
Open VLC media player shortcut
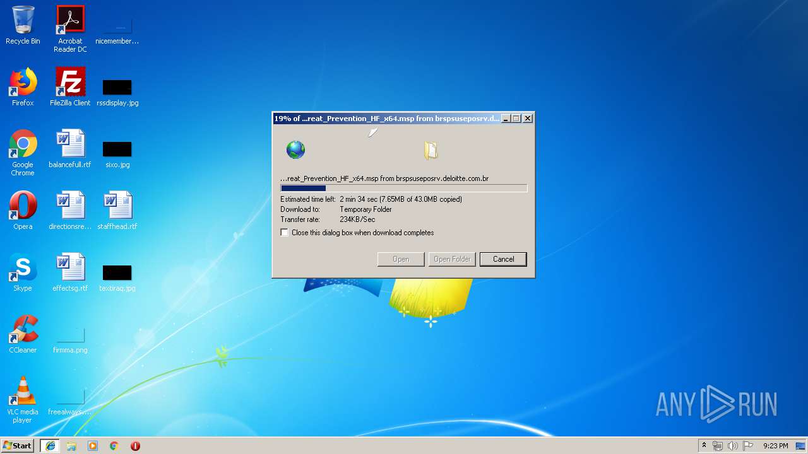coord(23,400)
